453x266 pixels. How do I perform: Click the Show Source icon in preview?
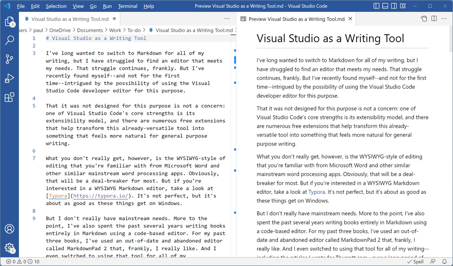coord(423,19)
